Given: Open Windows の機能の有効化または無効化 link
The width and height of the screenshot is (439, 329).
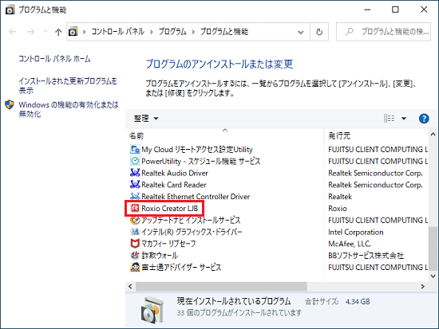Looking at the screenshot, I should 69,109.
